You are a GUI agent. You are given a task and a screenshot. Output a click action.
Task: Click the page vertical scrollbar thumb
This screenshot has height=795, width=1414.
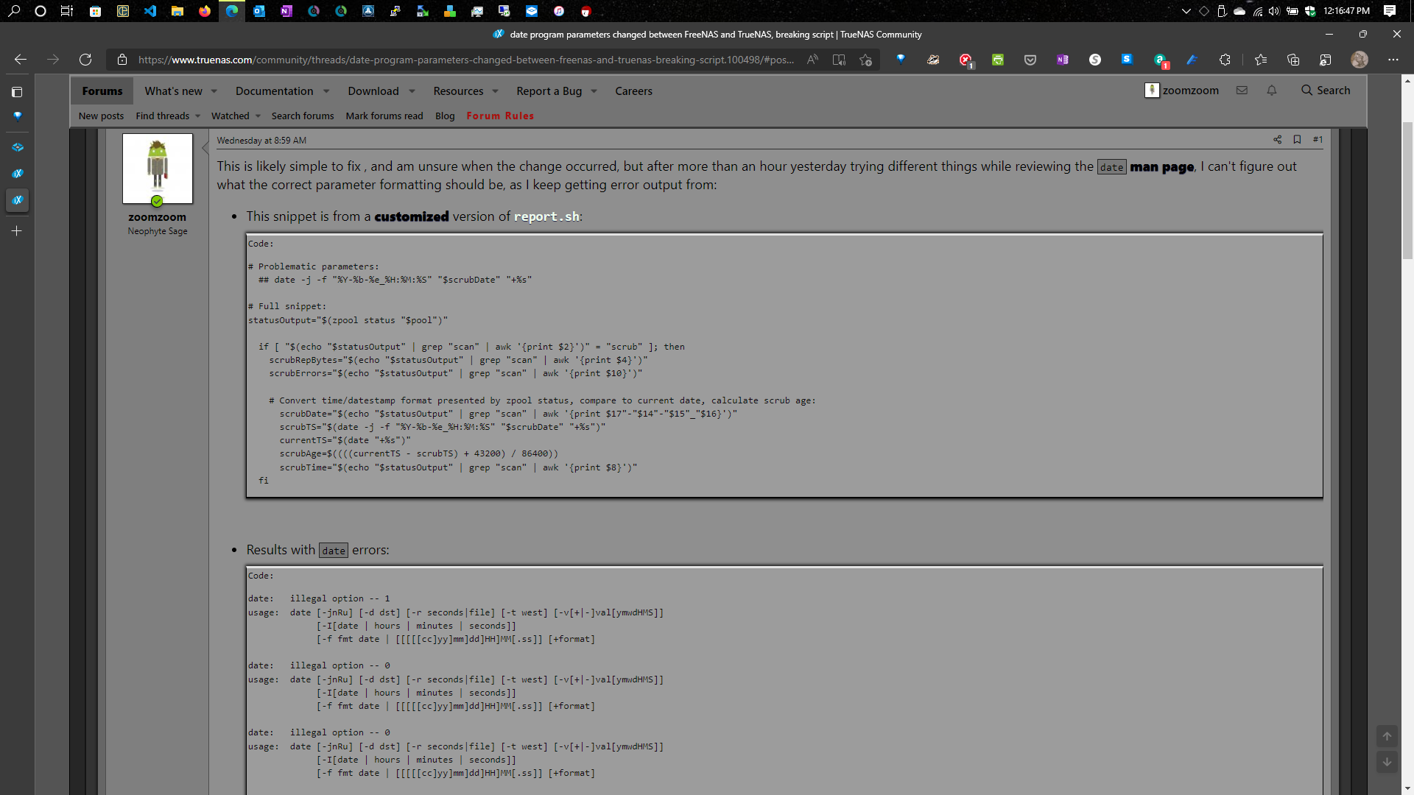pos(1407,190)
